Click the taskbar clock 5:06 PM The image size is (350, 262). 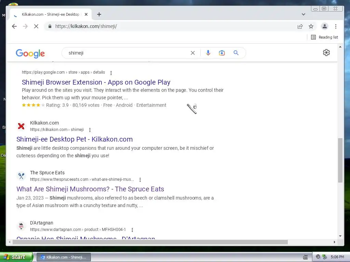point(337,257)
